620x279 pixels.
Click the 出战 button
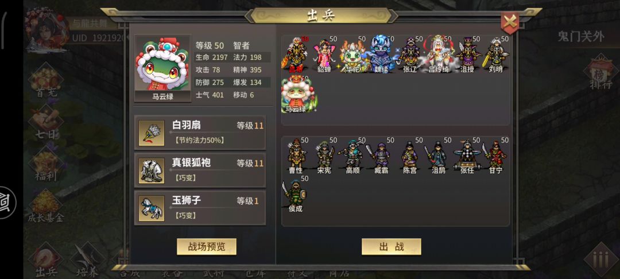click(392, 247)
